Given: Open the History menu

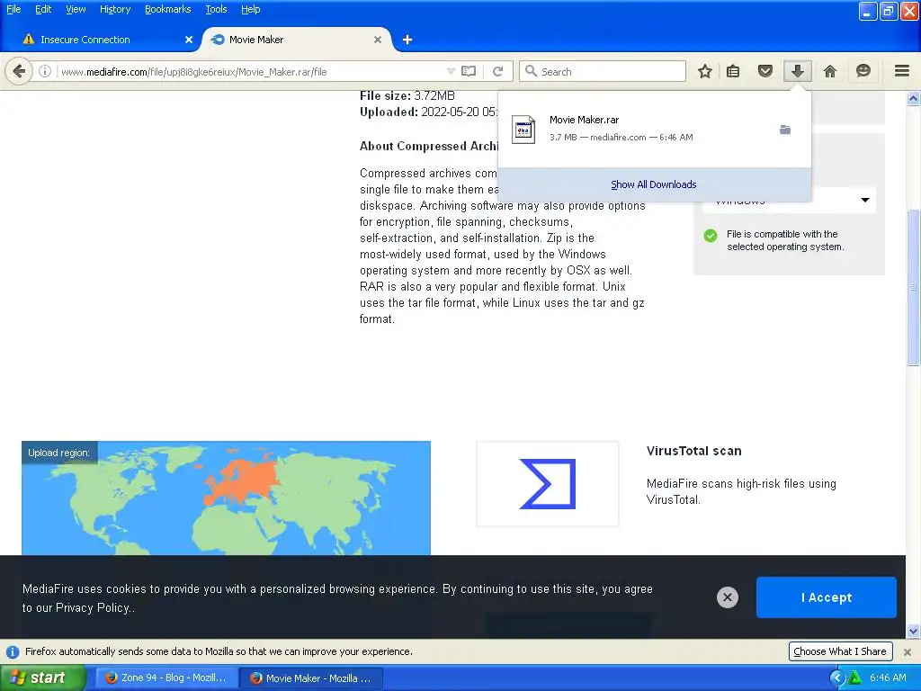Looking at the screenshot, I should (x=115, y=9).
